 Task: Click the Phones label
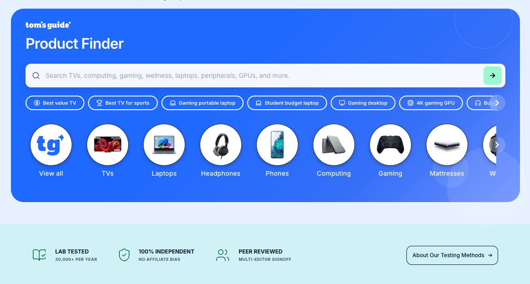tap(277, 173)
